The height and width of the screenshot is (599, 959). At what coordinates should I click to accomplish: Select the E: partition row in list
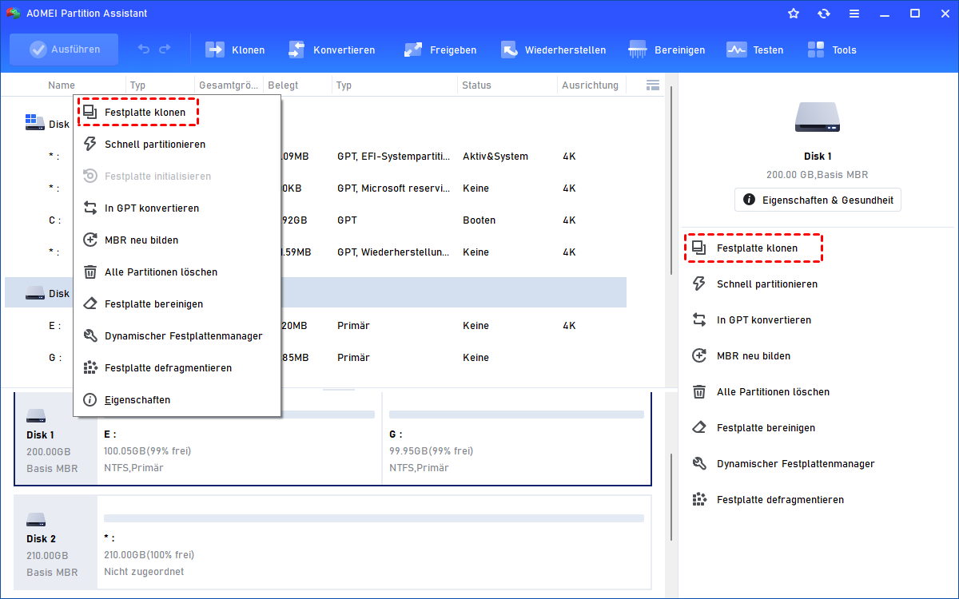[x=316, y=326]
